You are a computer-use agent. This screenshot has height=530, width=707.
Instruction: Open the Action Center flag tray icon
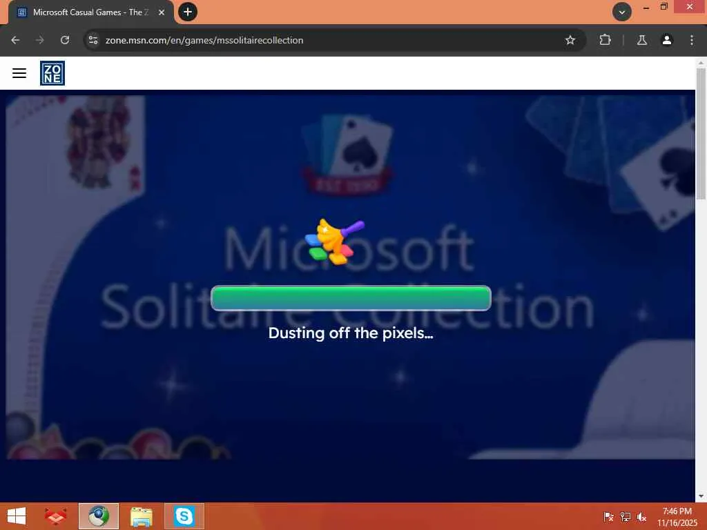[608, 517]
